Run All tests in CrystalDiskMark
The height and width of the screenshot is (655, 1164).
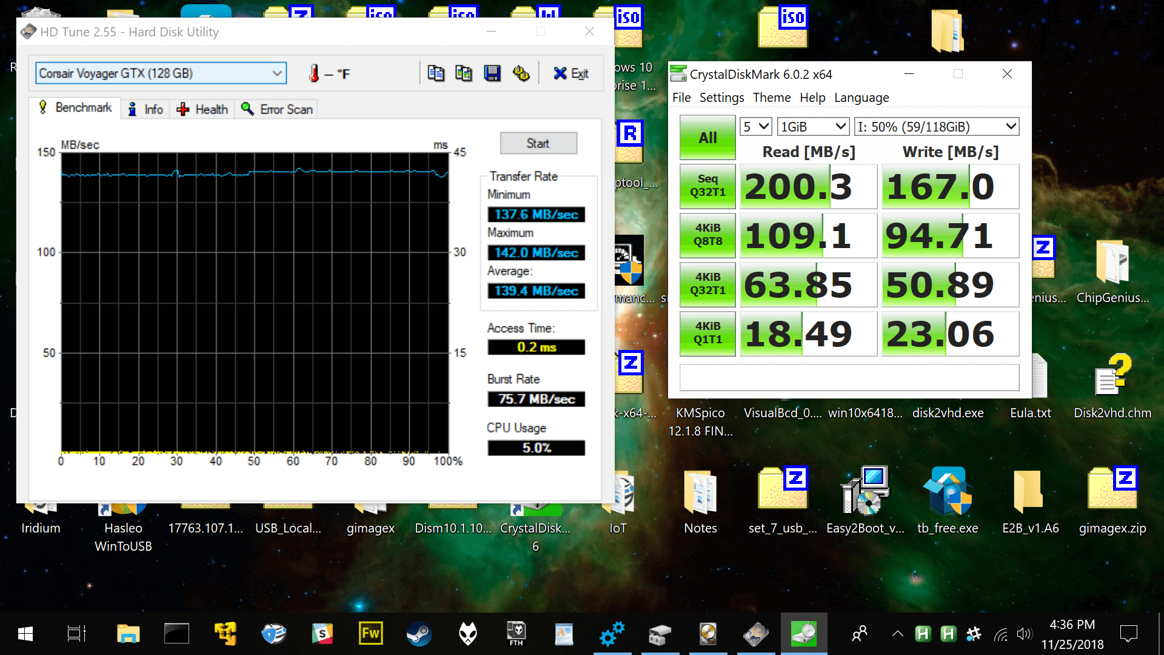click(x=707, y=138)
